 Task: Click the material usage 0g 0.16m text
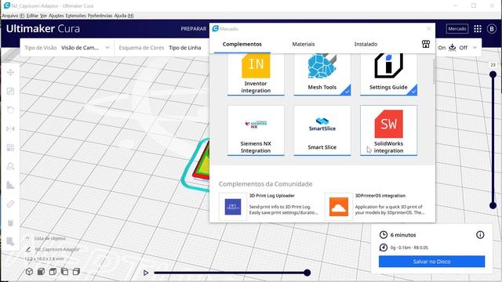click(409, 248)
